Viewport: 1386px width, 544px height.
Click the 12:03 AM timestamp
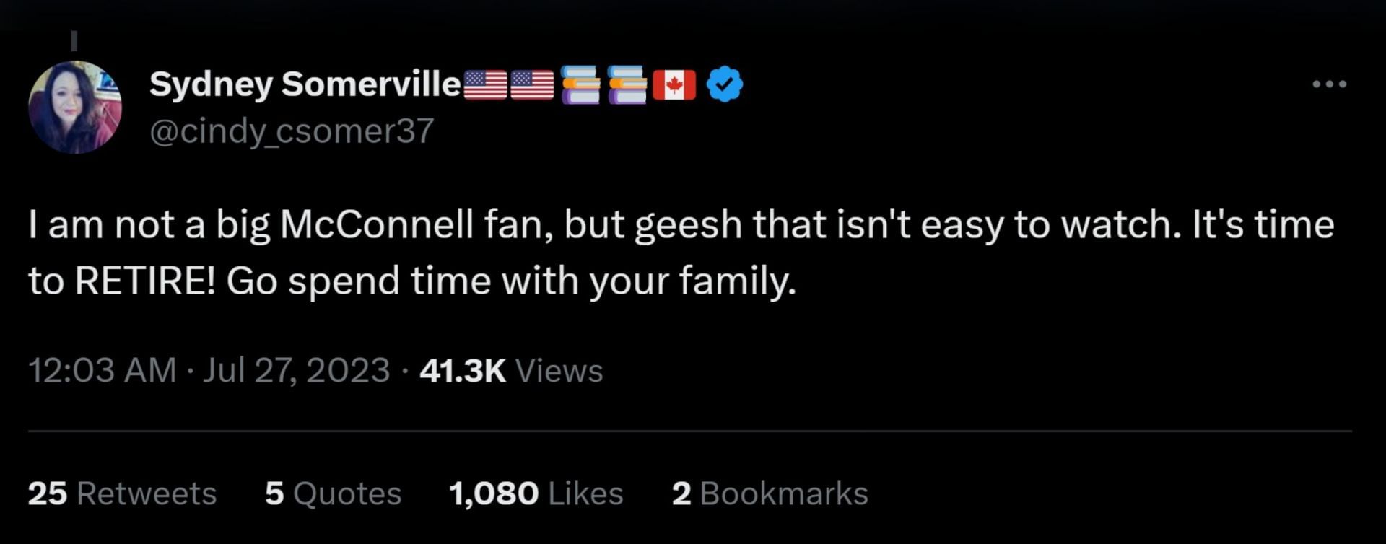[102, 370]
